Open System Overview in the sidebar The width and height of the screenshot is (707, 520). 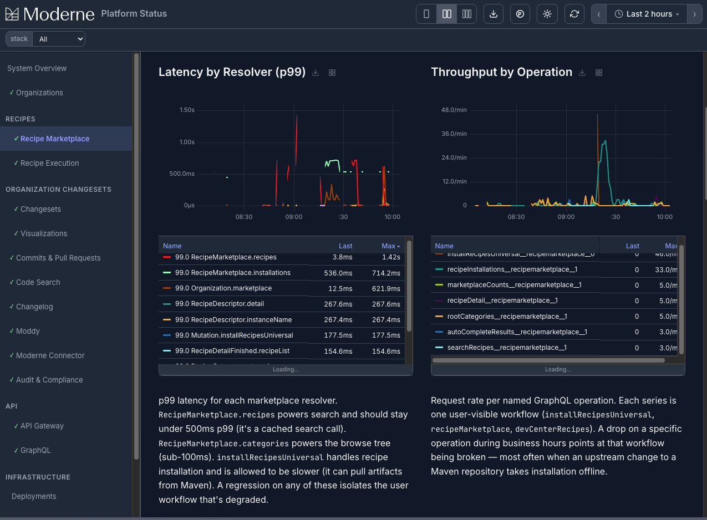tap(37, 68)
